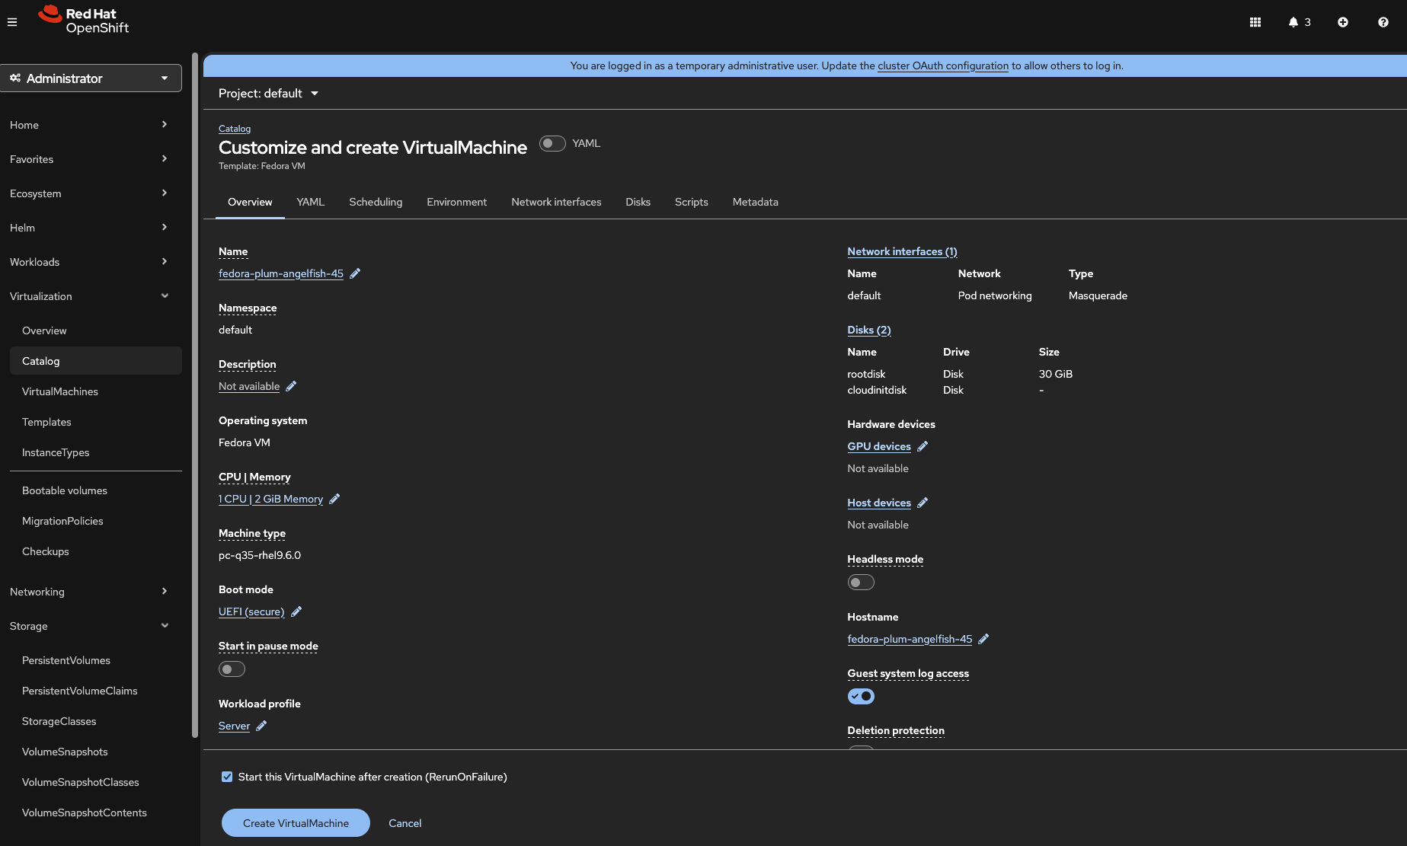
Task: Open the 1 CPU | 2 GiB Memory link
Action: pyautogui.click(x=270, y=499)
